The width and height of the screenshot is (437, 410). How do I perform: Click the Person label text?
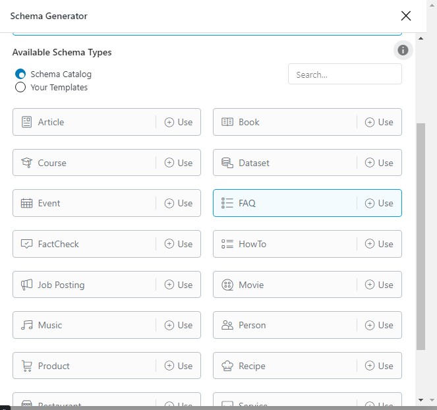click(x=252, y=325)
